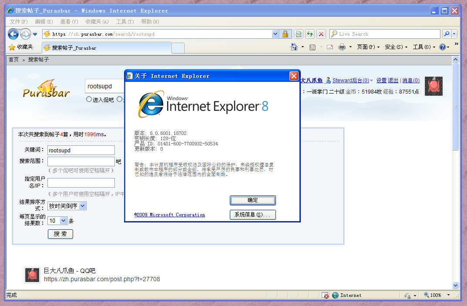467x306 pixels.
Task: Select the 搜索帖子_Purasbar tab
Action: coord(107,48)
